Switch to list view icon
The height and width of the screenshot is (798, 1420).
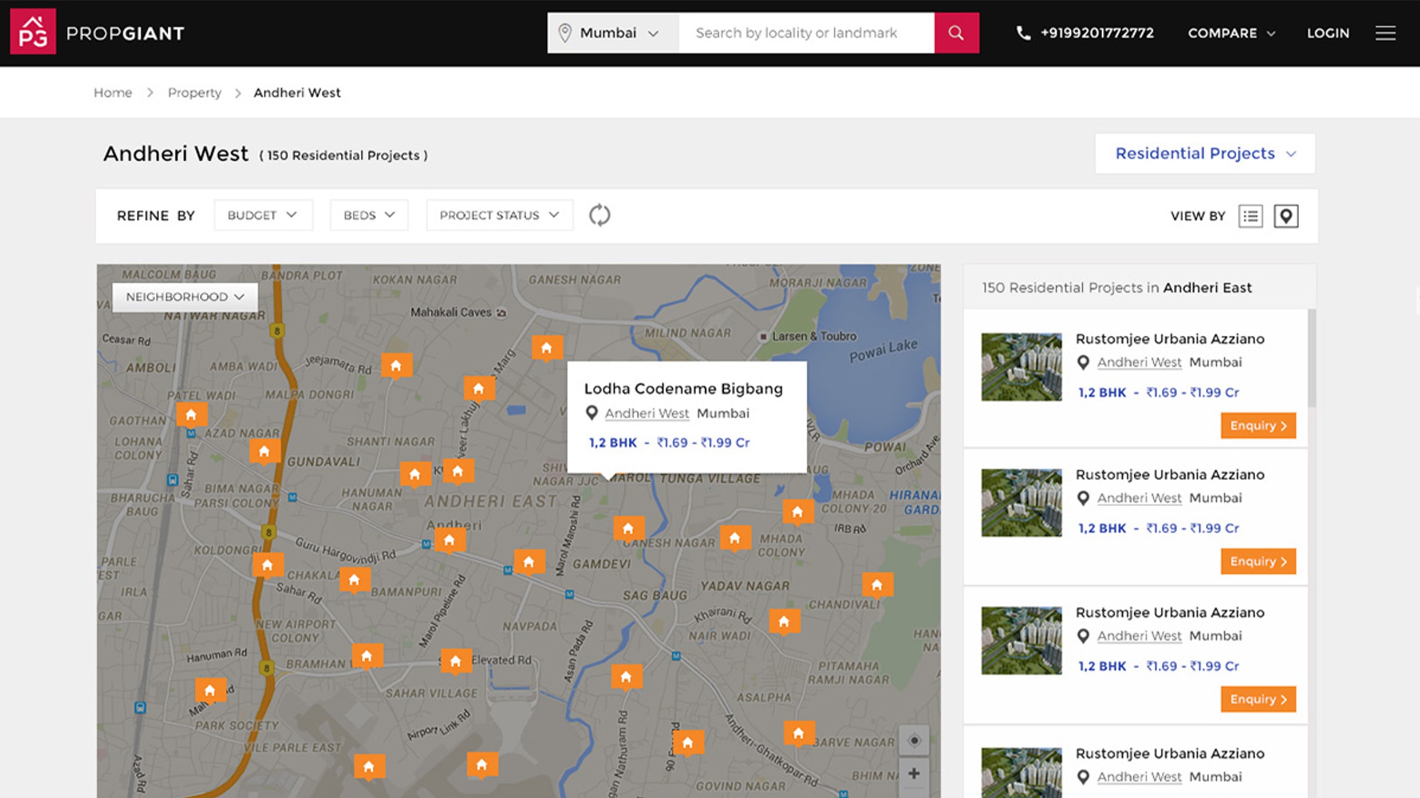(1251, 216)
